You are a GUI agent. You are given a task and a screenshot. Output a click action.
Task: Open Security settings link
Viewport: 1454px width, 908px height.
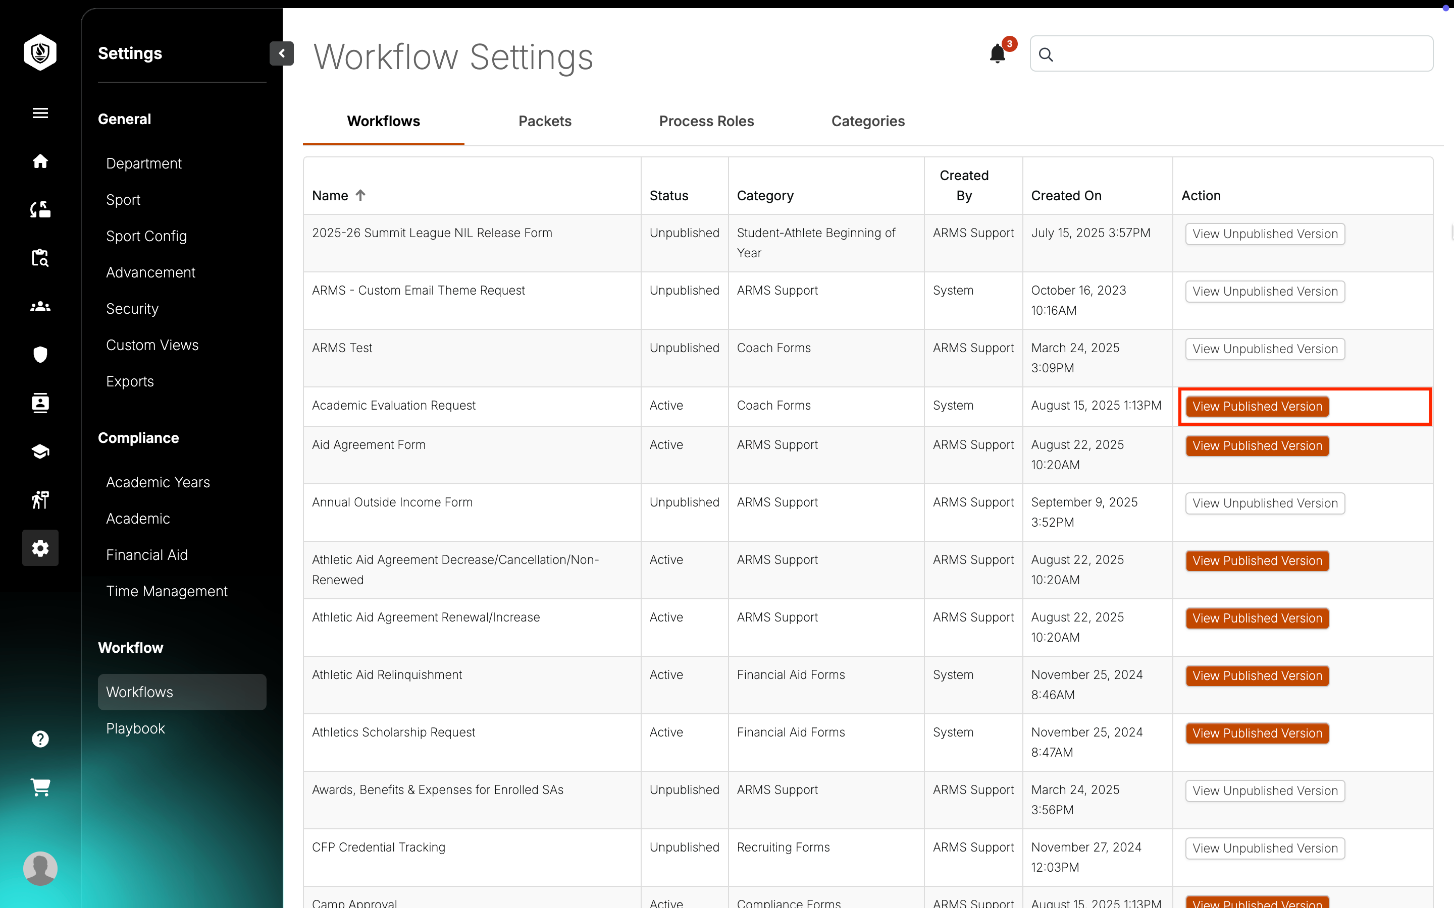click(x=132, y=309)
